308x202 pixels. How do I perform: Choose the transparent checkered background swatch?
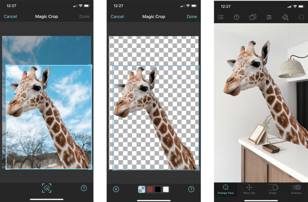click(x=142, y=189)
